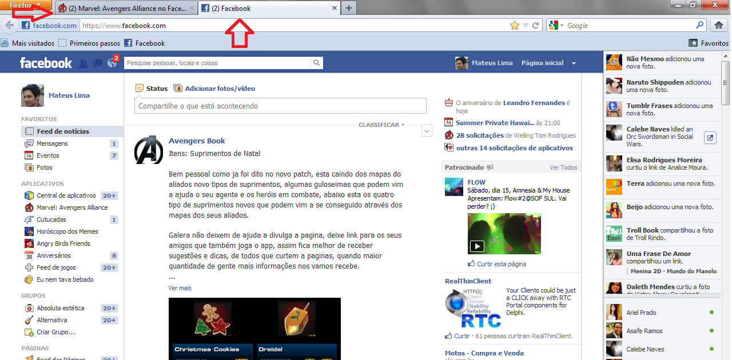Open Avengers Book page link
This screenshot has height=360, width=732.
197,141
